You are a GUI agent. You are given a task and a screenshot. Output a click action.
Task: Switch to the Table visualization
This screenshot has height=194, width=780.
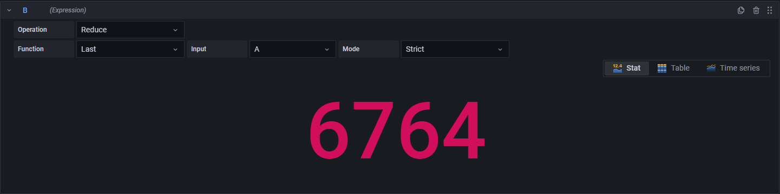point(673,68)
